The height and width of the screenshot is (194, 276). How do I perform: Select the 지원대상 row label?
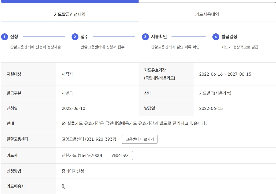13,74
